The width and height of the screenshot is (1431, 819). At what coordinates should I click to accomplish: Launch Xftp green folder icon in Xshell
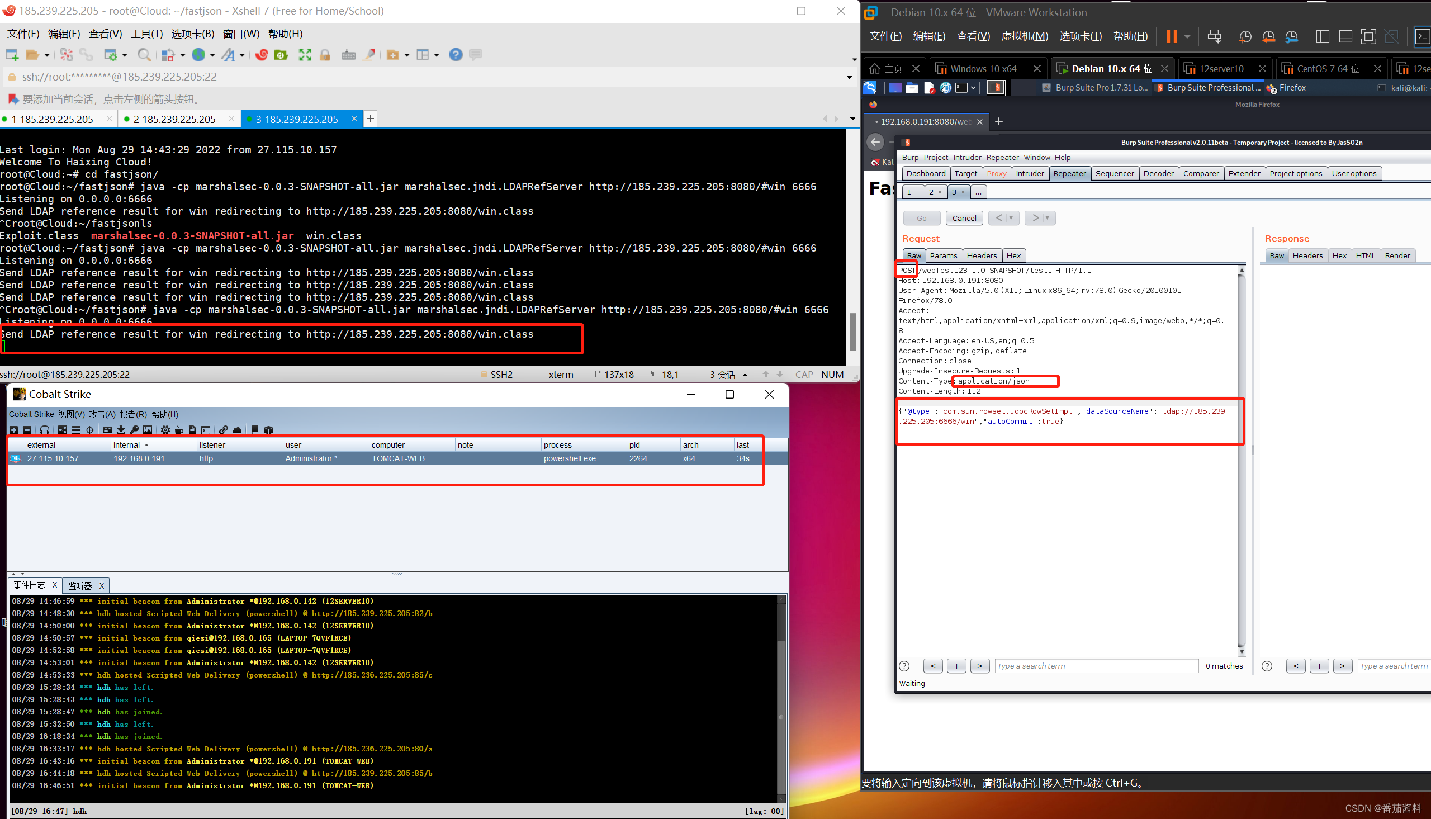(281, 55)
